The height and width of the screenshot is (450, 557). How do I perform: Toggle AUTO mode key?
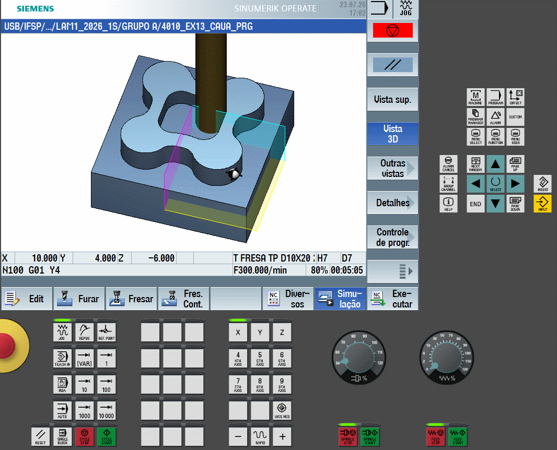pos(62,411)
